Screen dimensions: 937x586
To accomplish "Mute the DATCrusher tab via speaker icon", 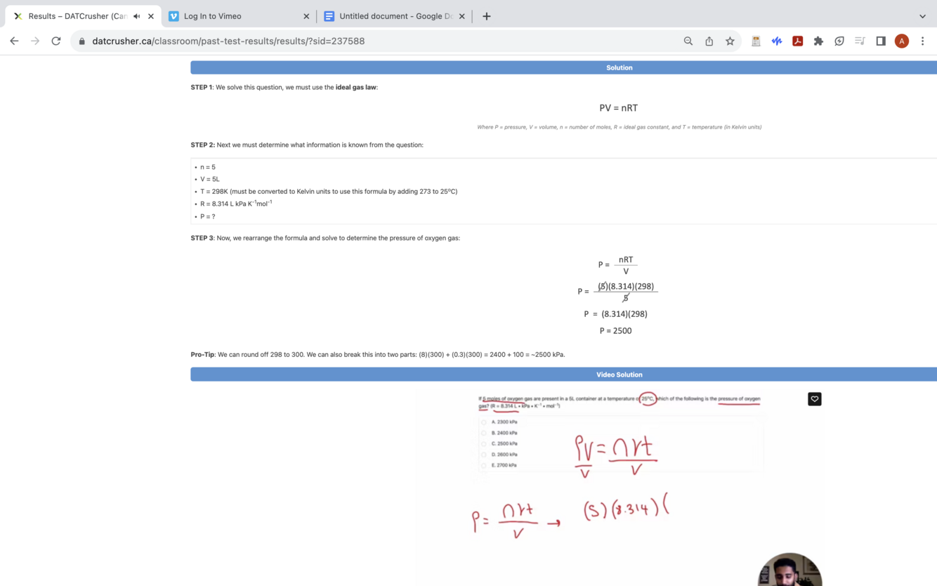I will point(137,16).
